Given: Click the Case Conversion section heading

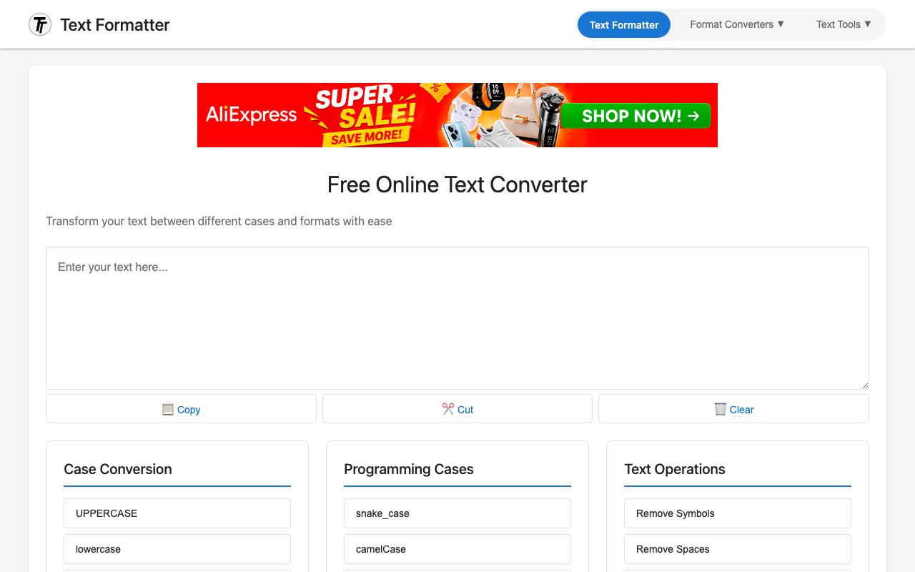Looking at the screenshot, I should pyautogui.click(x=118, y=469).
